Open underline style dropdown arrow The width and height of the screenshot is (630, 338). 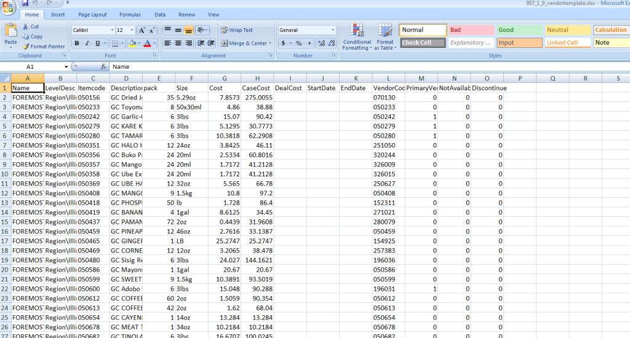105,44
